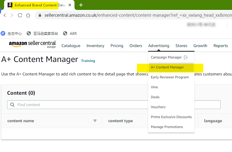Click the Find content search field
This screenshot has width=232, height=152.
[x=114, y=105]
